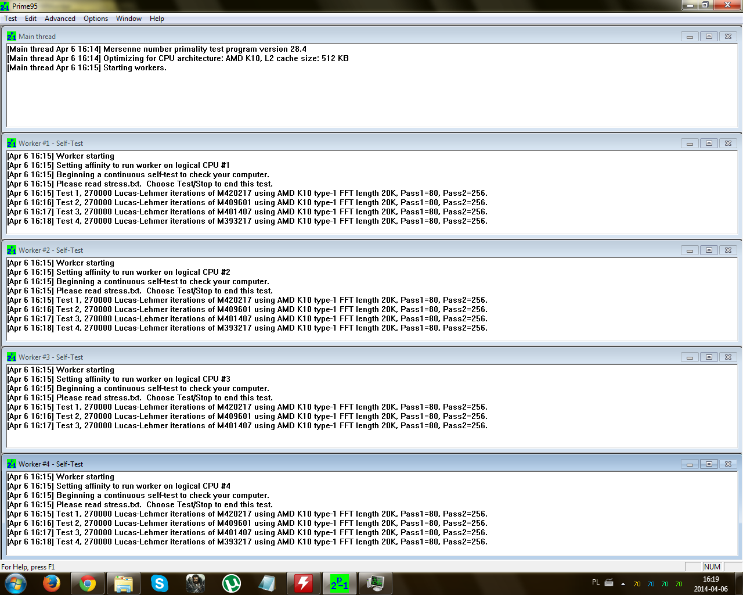Click the PL language indicator
The height and width of the screenshot is (595, 743).
[x=596, y=582]
